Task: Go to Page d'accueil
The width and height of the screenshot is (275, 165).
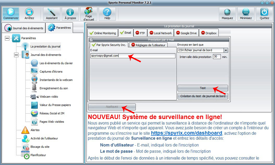Action: [x=89, y=14]
